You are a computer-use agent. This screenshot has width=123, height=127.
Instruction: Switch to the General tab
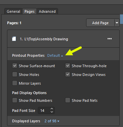tap(13, 11)
